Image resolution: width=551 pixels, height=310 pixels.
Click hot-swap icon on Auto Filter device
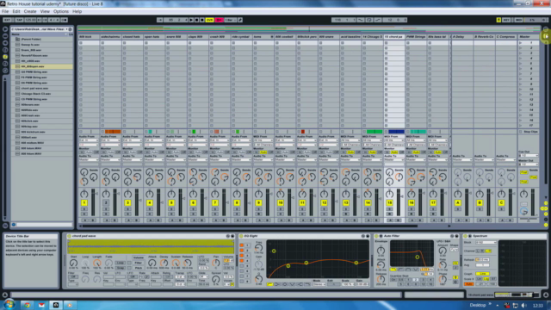click(452, 236)
